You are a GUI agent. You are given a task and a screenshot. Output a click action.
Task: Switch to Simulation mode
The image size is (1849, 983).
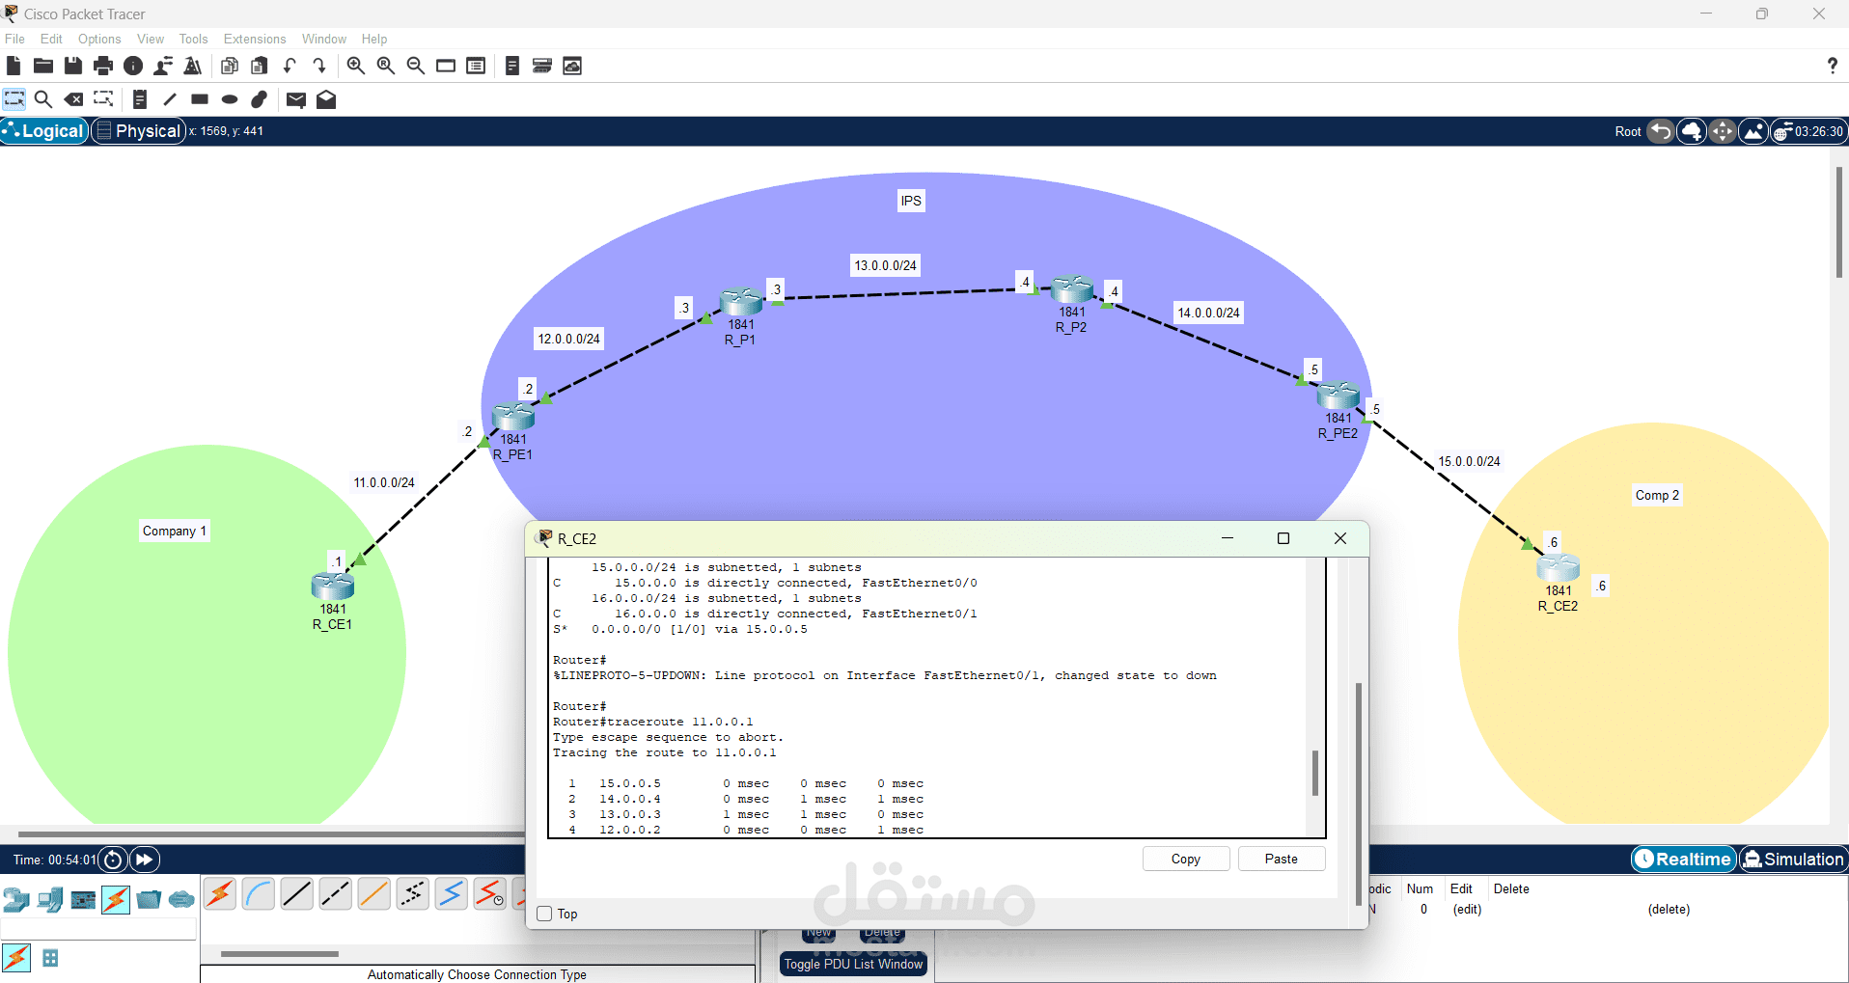coord(1793,860)
